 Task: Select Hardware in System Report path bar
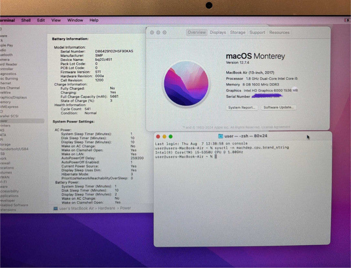pyautogui.click(x=106, y=208)
